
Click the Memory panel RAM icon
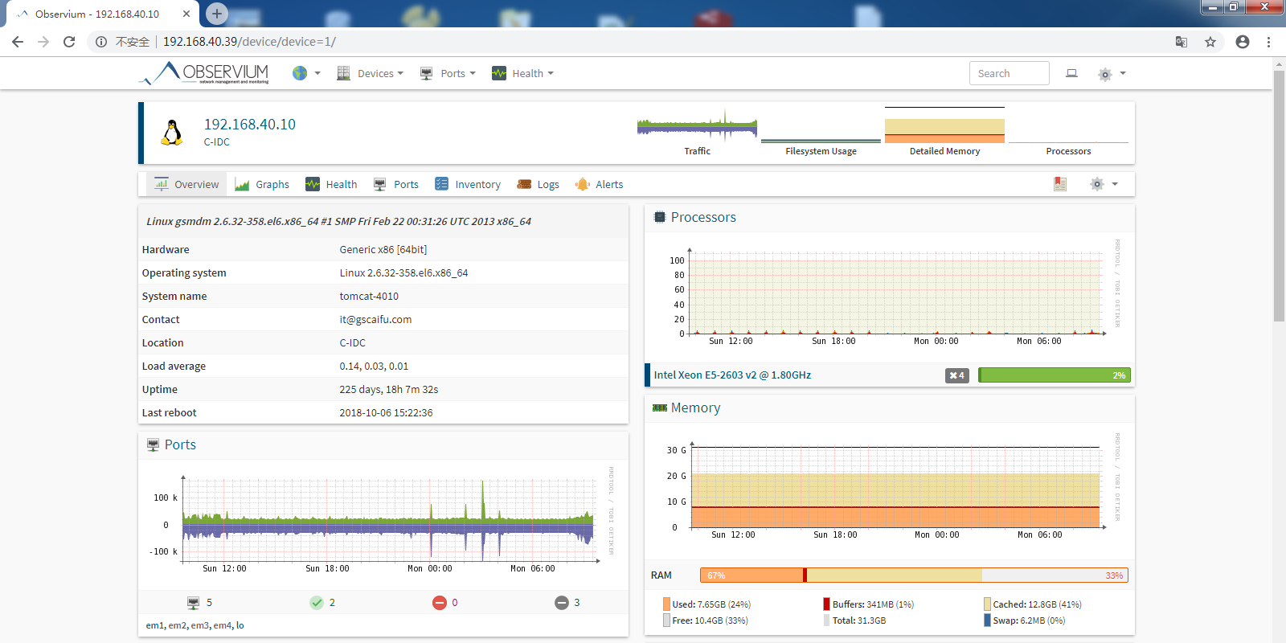point(660,408)
